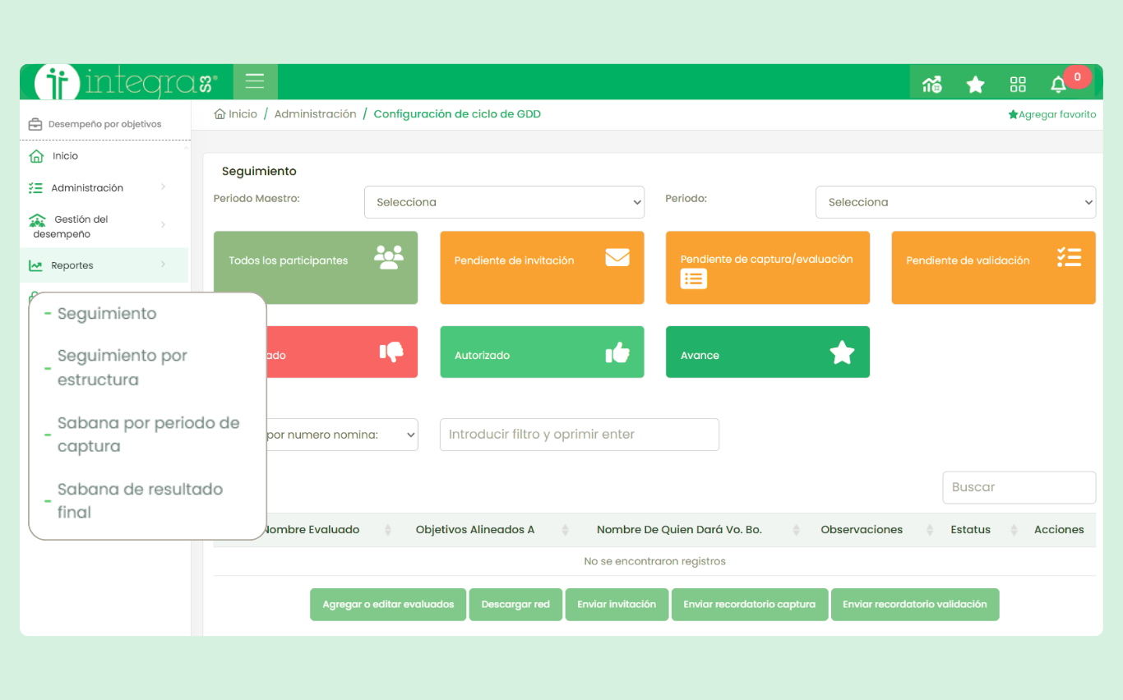Click the home icon in sidebar Inicio

click(36, 156)
